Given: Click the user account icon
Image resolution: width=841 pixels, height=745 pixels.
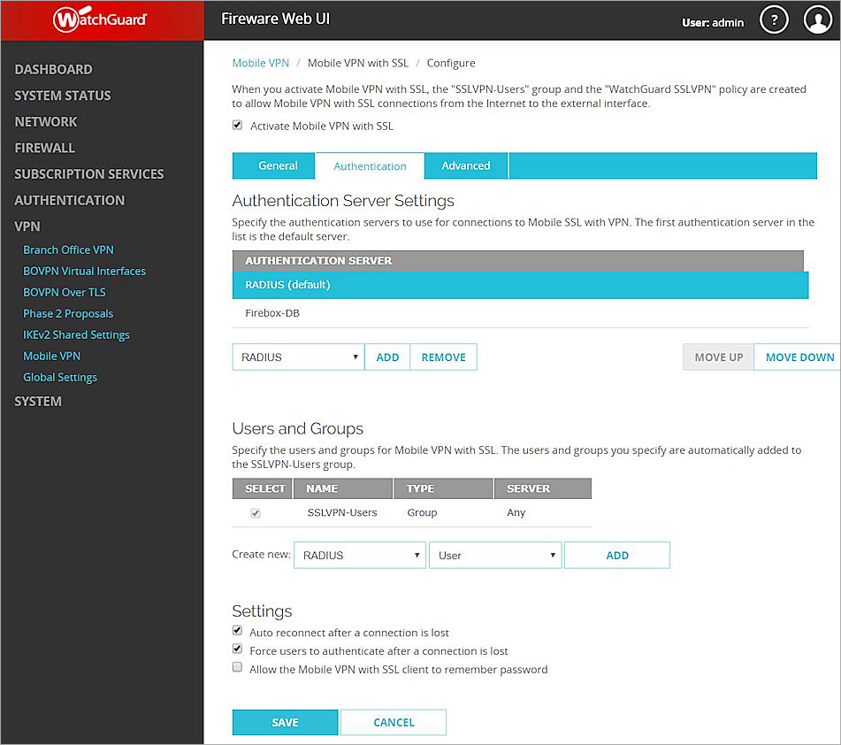Looking at the screenshot, I should (x=817, y=19).
